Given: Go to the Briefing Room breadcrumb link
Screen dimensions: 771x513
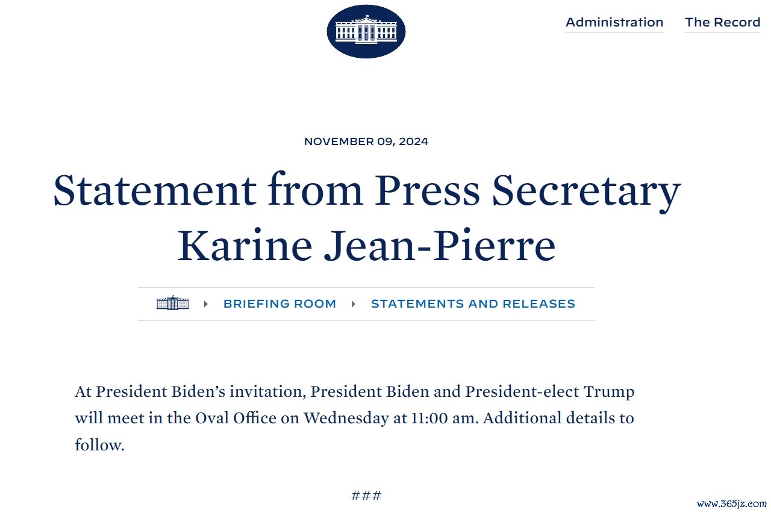Looking at the screenshot, I should click(x=279, y=304).
